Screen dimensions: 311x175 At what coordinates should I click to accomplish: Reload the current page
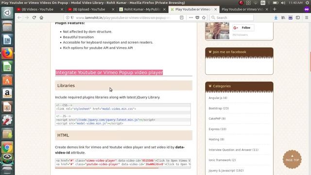click(x=34, y=17)
